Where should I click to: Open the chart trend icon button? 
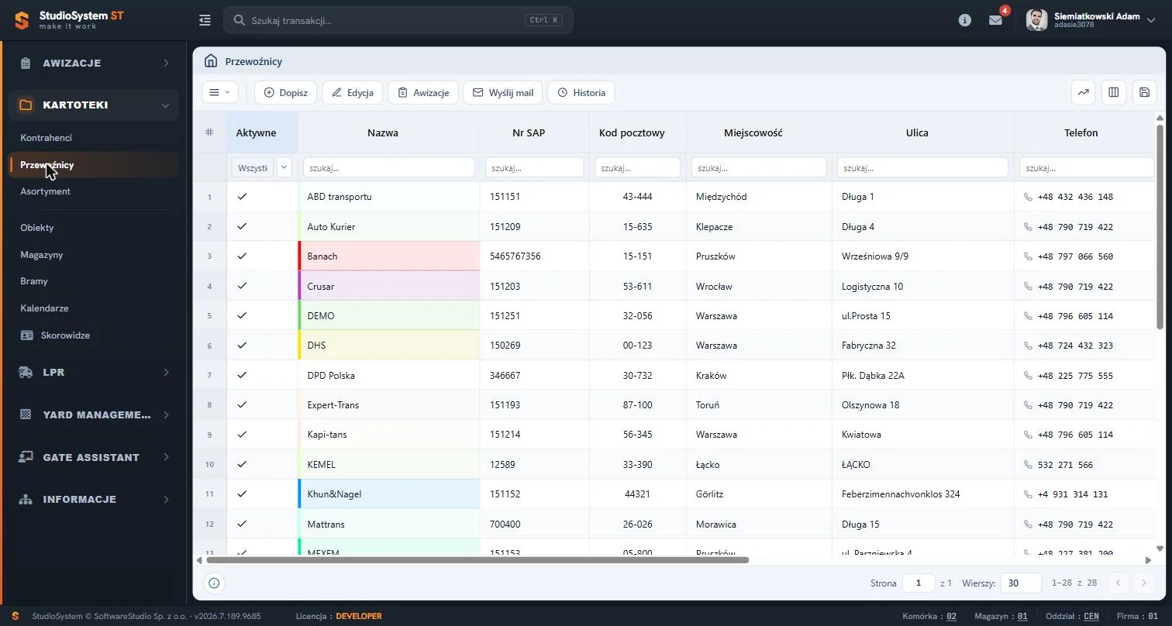tap(1083, 92)
